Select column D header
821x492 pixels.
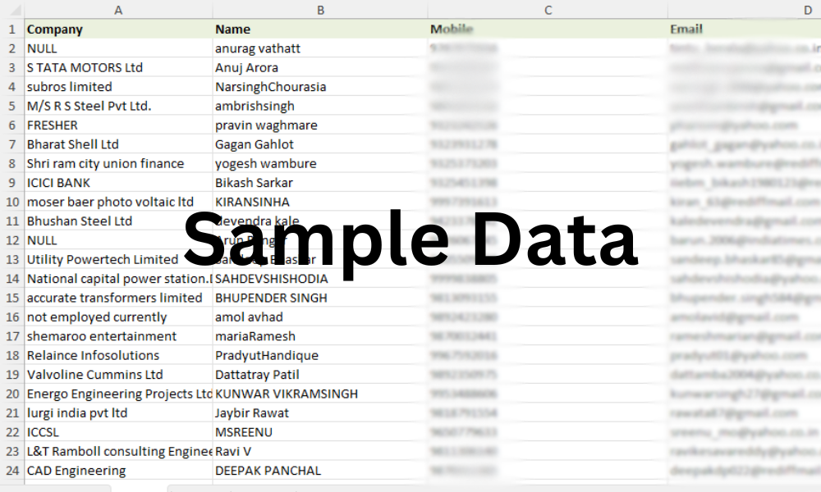tap(745, 10)
